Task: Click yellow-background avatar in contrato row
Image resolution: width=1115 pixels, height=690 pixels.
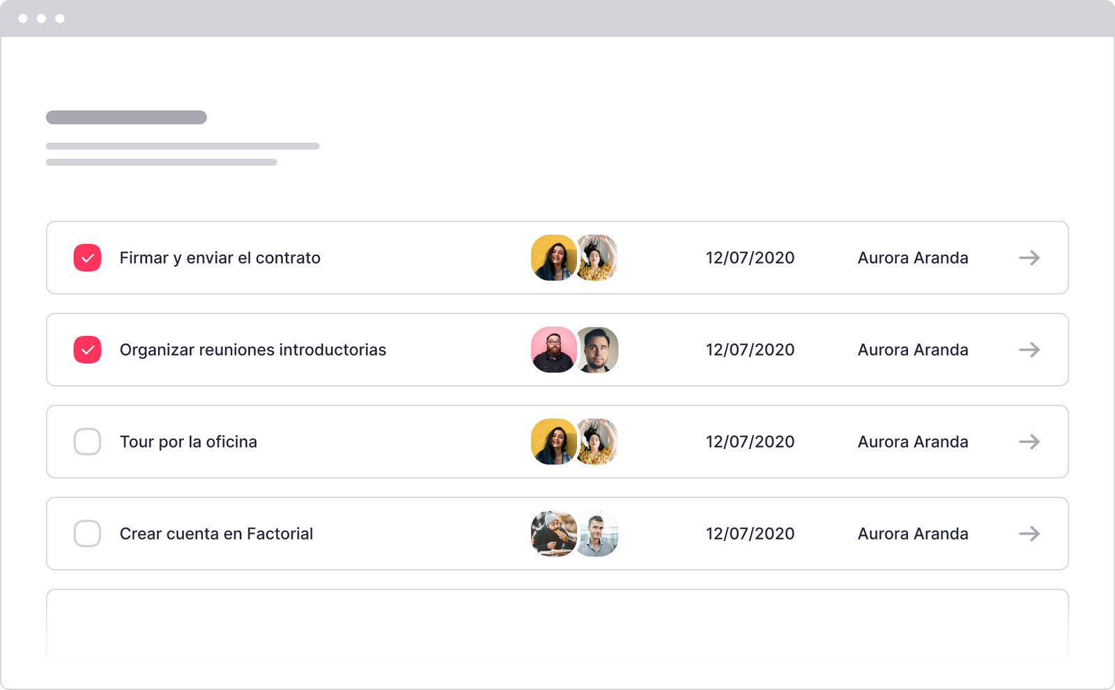Action: click(553, 258)
